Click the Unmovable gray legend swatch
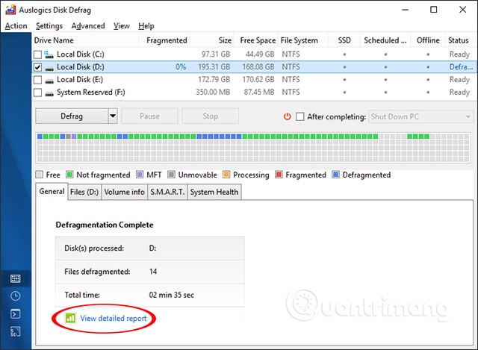This screenshot has height=350, width=478. tap(171, 175)
